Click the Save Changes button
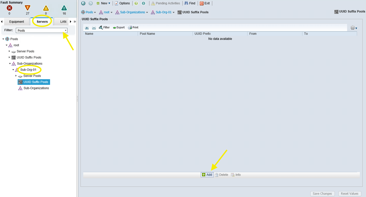 [322, 193]
